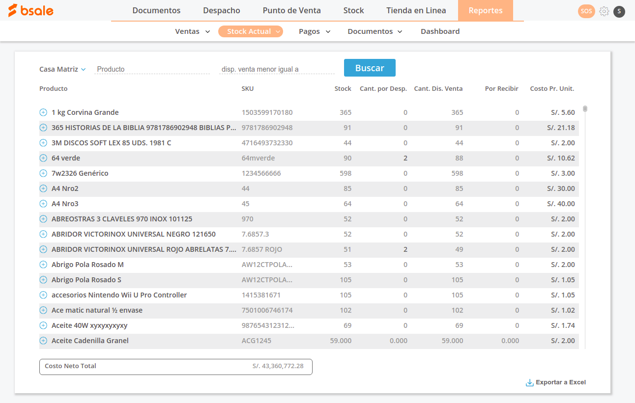Click the bsale logo in the top corner

coord(30,10)
